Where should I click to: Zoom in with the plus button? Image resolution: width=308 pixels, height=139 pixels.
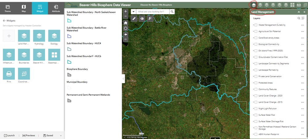pos(126,11)
